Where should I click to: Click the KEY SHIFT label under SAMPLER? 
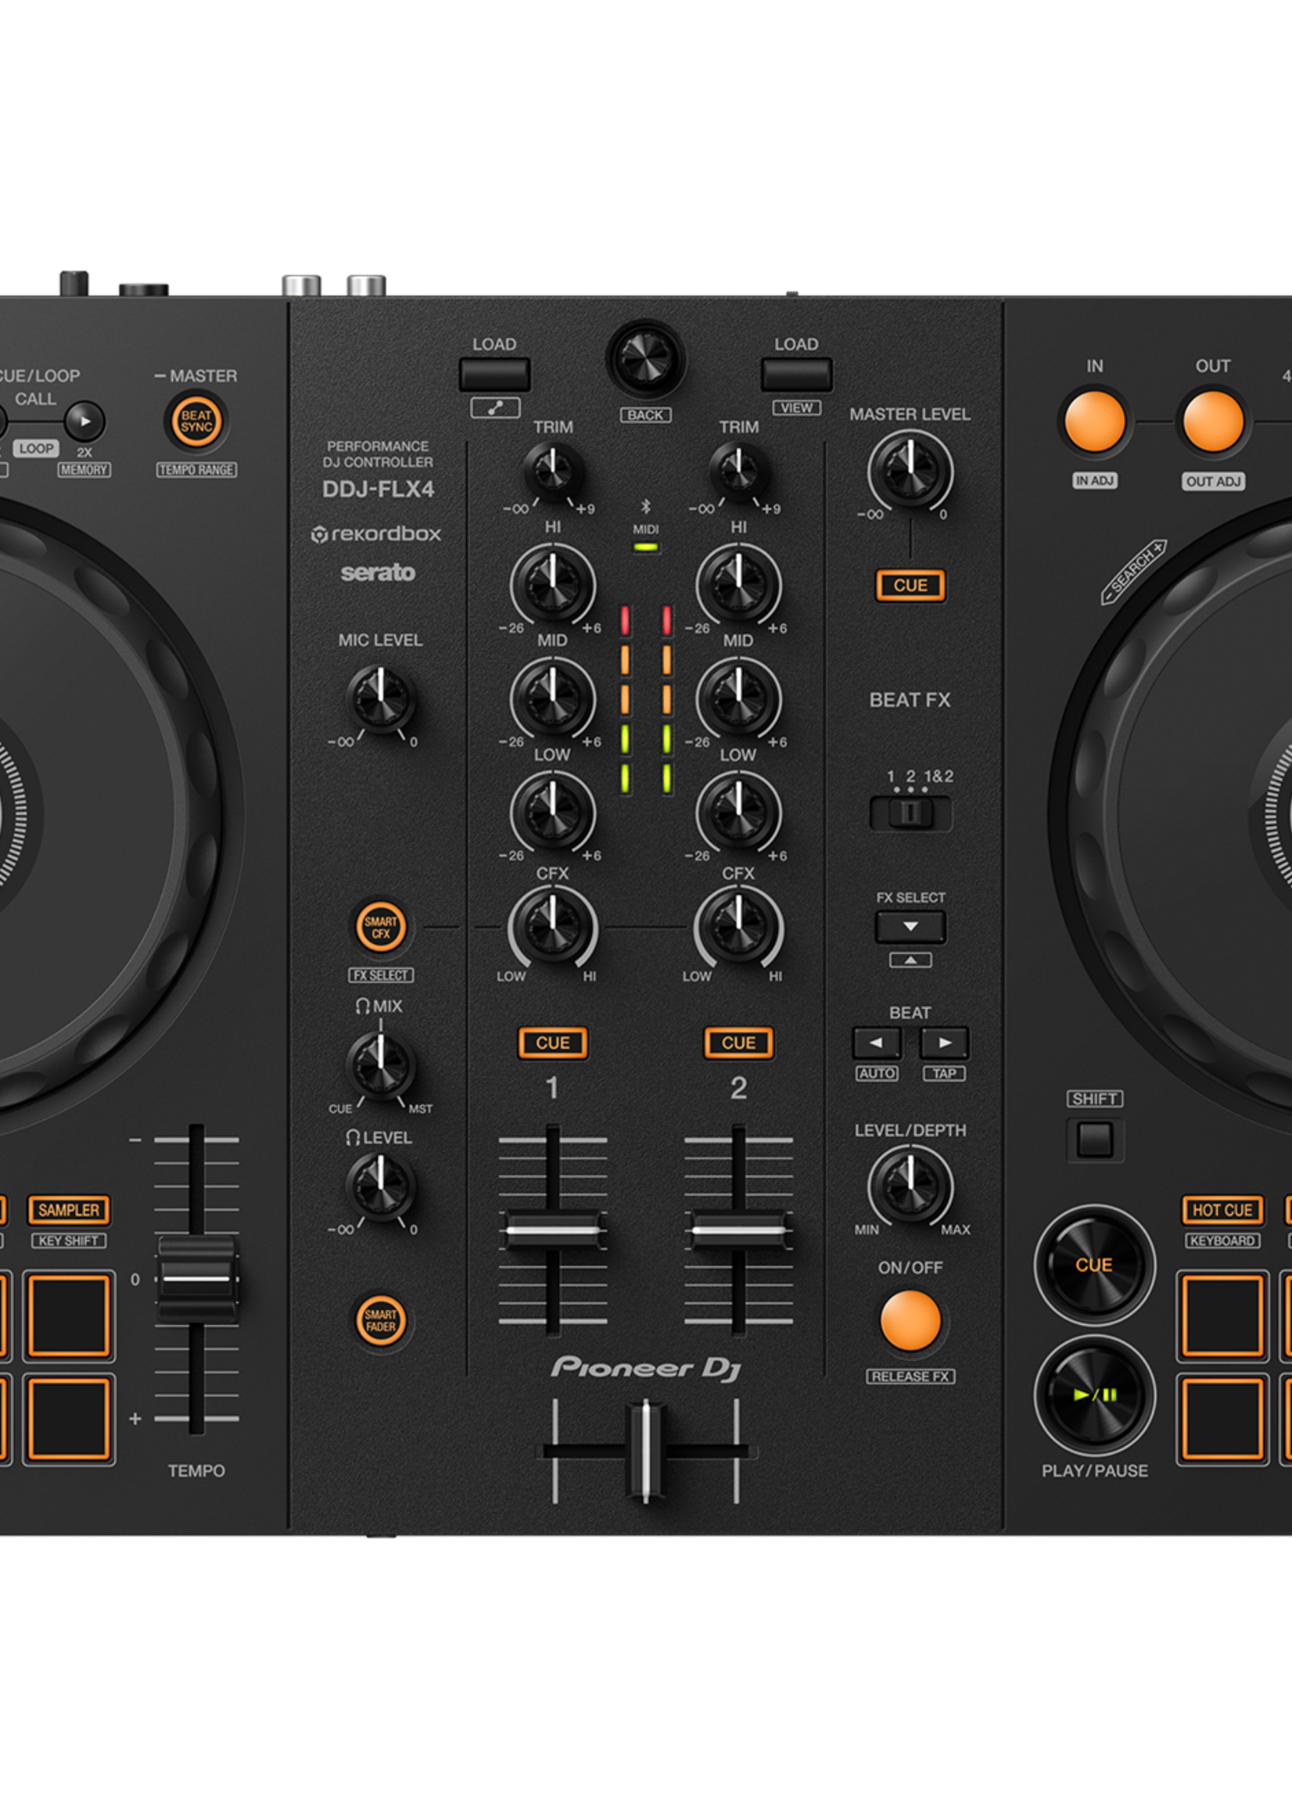click(x=69, y=1241)
